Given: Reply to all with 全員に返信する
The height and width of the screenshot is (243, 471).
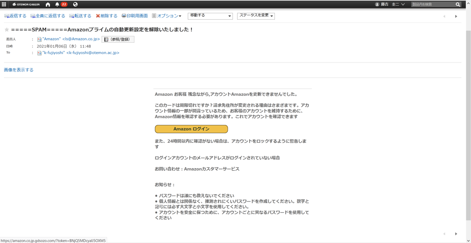Looking at the screenshot, I should point(48,16).
